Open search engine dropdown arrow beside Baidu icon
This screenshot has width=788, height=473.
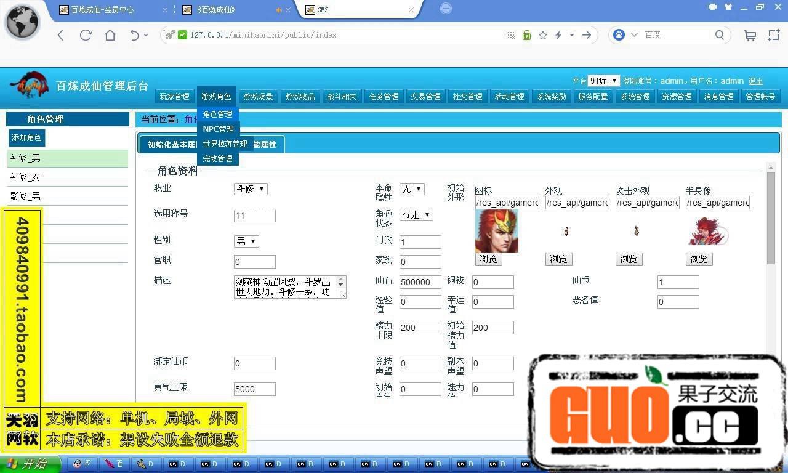[x=634, y=35]
